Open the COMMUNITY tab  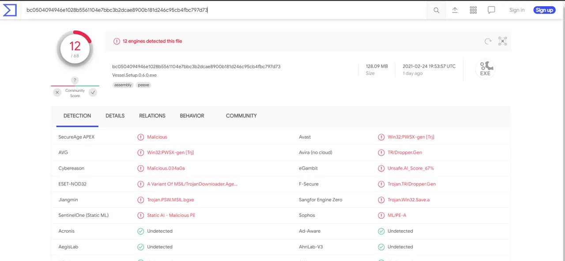coord(241,116)
